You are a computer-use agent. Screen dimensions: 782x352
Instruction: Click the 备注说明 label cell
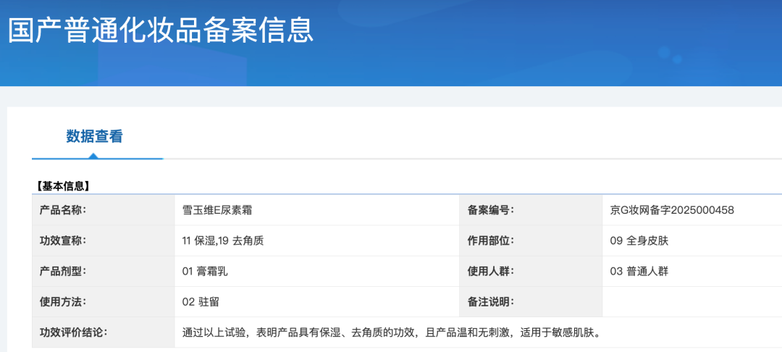click(531, 301)
